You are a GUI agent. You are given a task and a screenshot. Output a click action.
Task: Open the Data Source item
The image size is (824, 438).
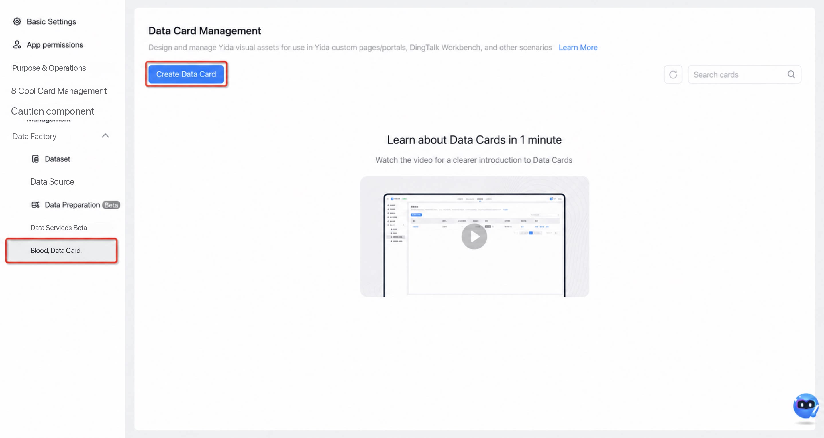[x=52, y=181]
